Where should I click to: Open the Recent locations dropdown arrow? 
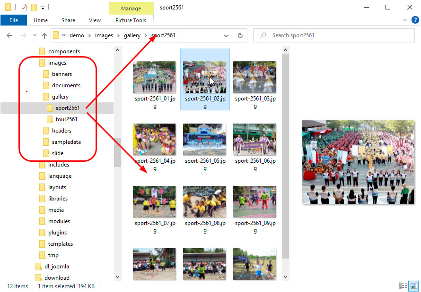(35, 35)
